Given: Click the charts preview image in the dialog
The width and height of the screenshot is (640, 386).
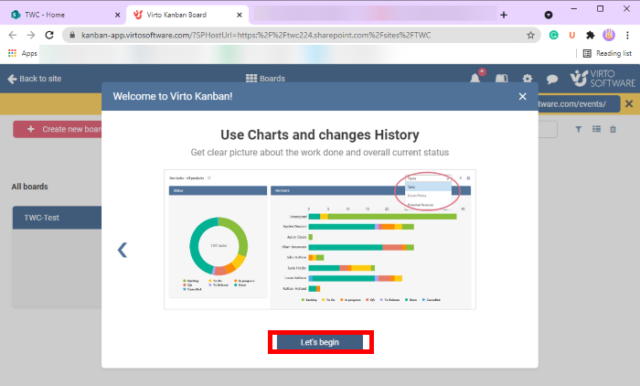Looking at the screenshot, I should [320, 240].
